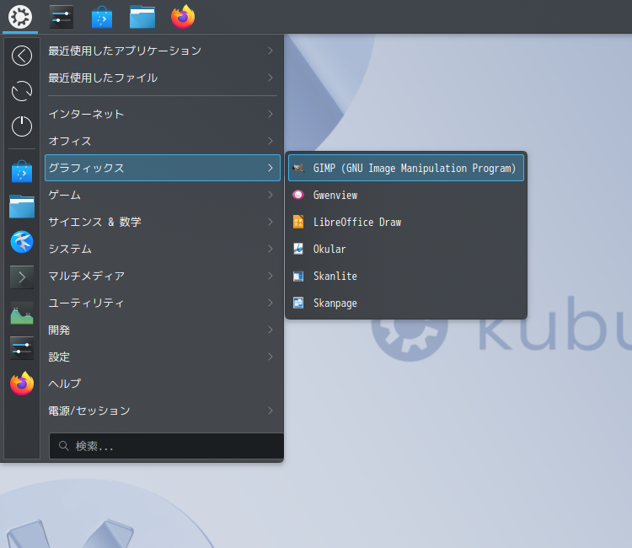Image resolution: width=632 pixels, height=548 pixels.
Task: Launch Gwenview from the submenu
Action: pyautogui.click(x=406, y=195)
